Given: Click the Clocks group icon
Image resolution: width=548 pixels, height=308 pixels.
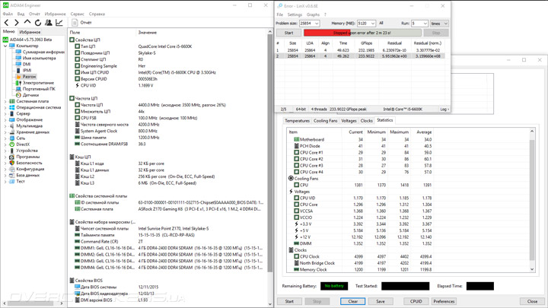Looking at the screenshot, I should pyautogui.click(x=291, y=250).
